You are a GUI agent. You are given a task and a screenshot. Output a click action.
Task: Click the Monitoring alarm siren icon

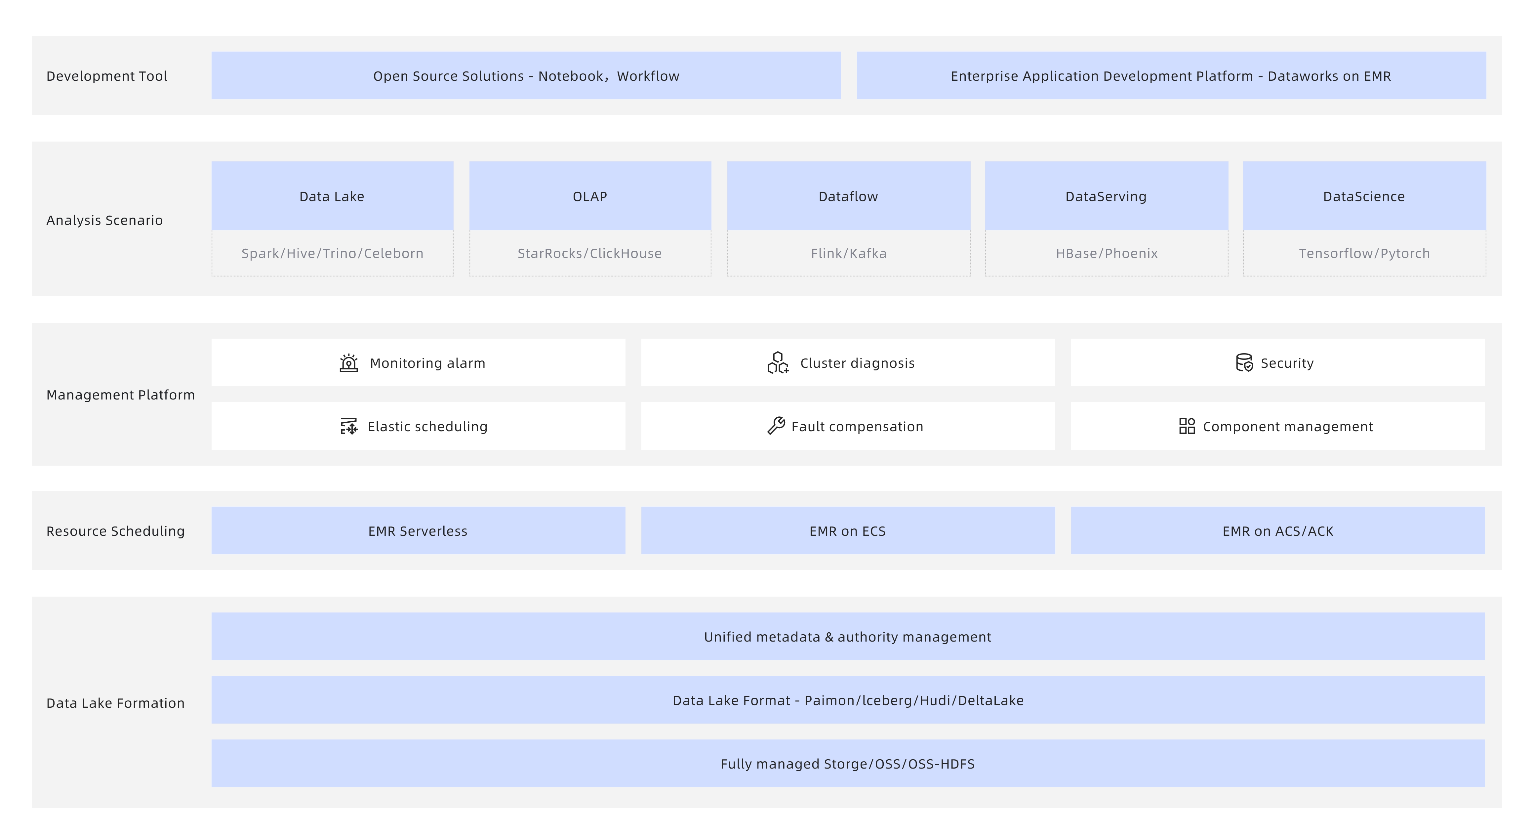pyautogui.click(x=348, y=363)
